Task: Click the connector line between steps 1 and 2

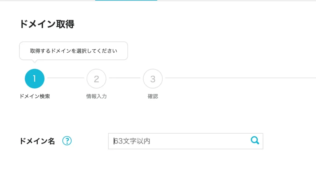Action: tap(65, 78)
